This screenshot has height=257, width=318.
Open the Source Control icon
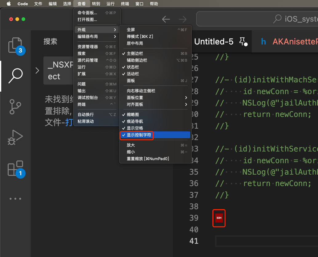click(x=15, y=107)
